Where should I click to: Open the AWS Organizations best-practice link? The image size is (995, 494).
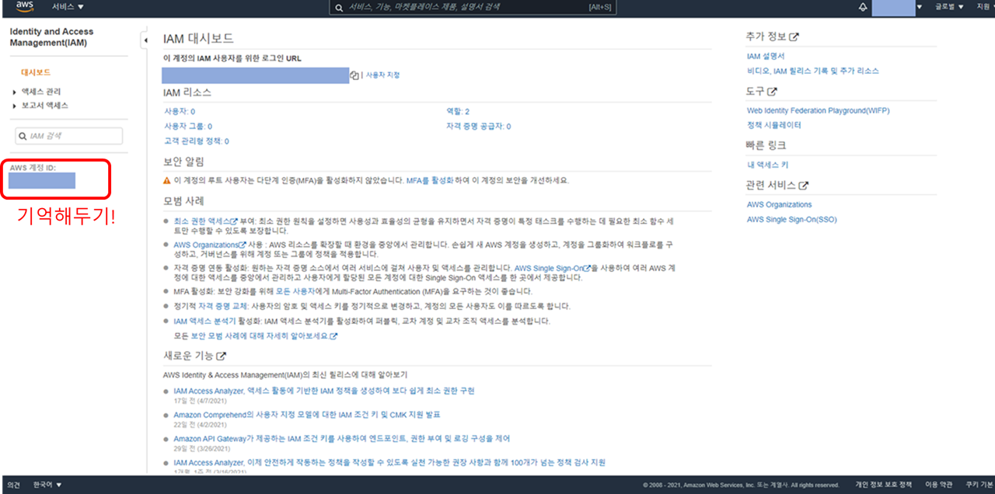pos(210,245)
